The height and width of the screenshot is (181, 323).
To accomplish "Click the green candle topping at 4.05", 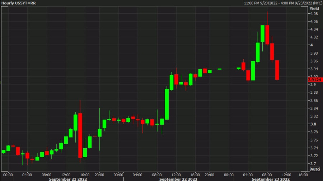I will tap(263, 34).
